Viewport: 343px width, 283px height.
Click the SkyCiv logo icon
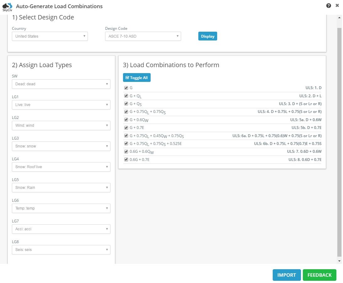(x=7, y=7)
